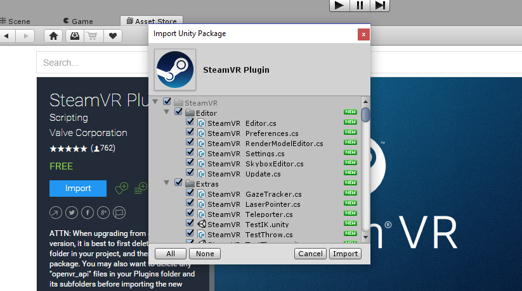This screenshot has width=522, height=291.
Task: Click the Extras folder icon
Action: pos(190,183)
